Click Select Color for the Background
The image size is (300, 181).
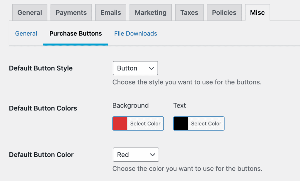pyautogui.click(x=145, y=123)
